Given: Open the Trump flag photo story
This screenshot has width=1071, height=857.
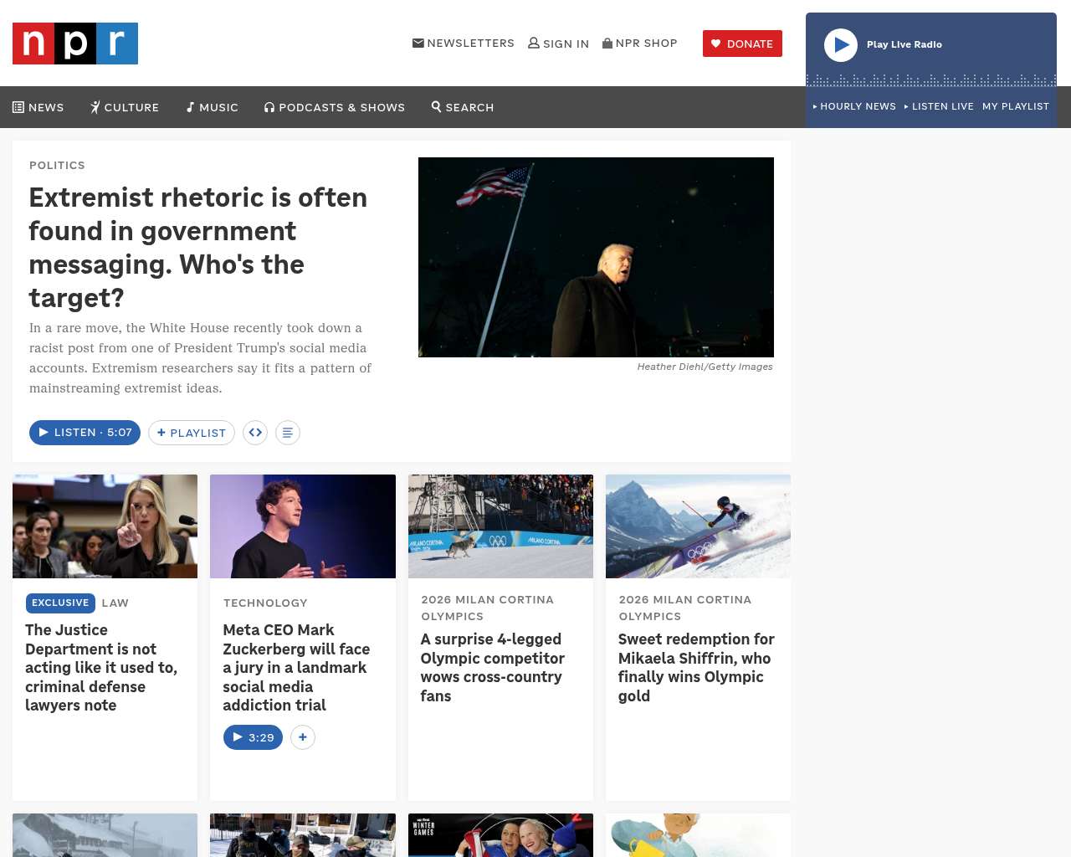Looking at the screenshot, I should coord(596,257).
